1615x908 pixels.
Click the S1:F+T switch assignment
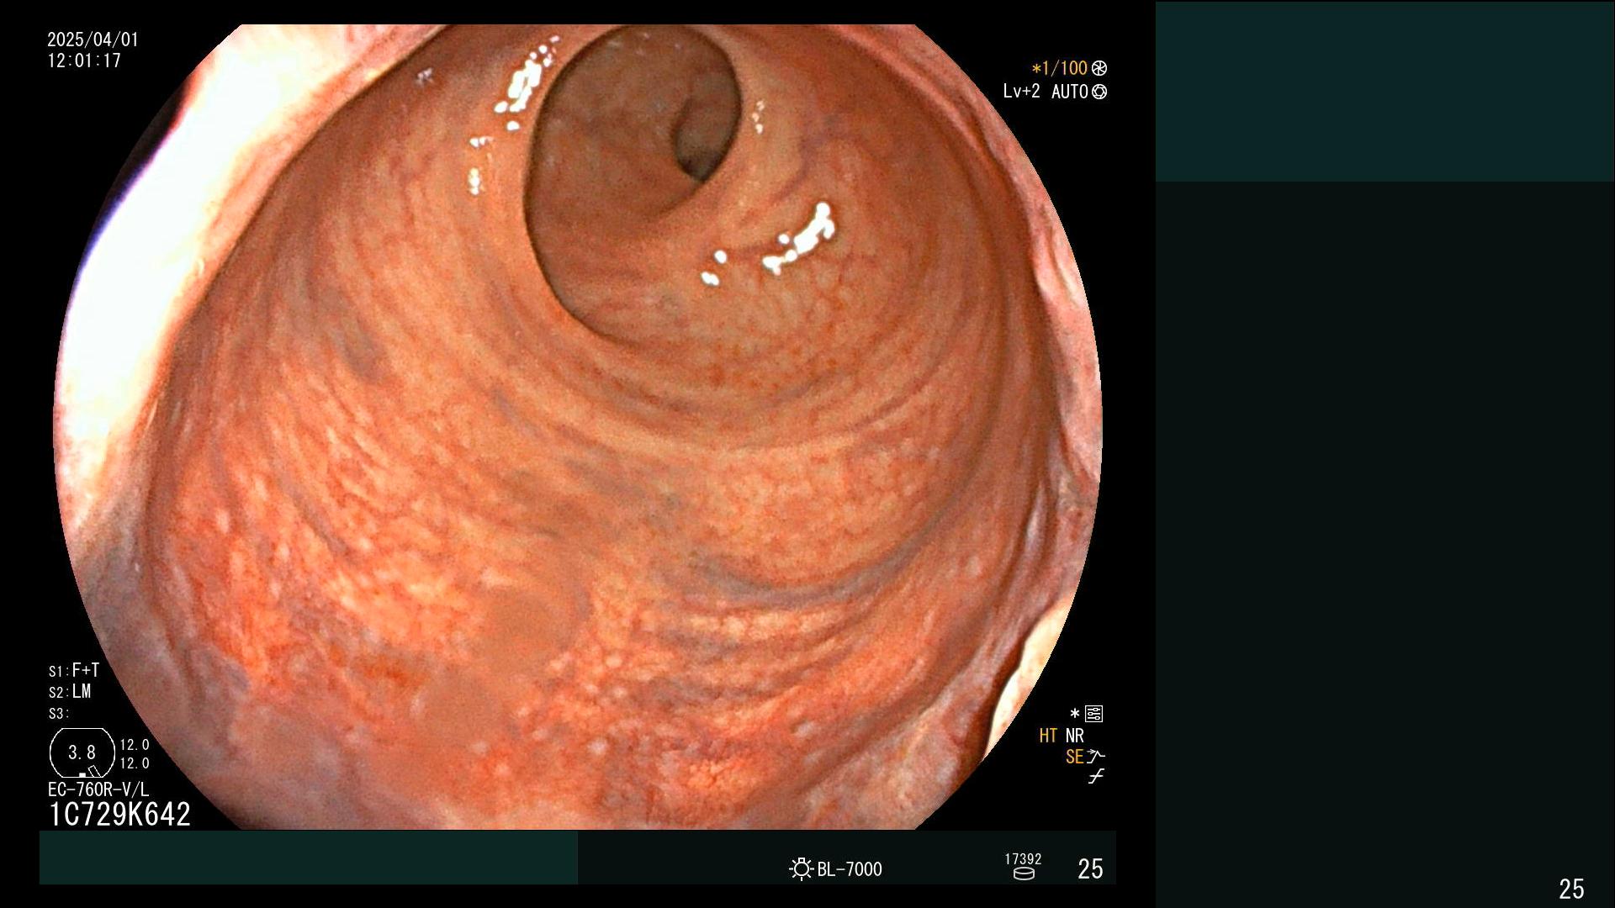(74, 670)
